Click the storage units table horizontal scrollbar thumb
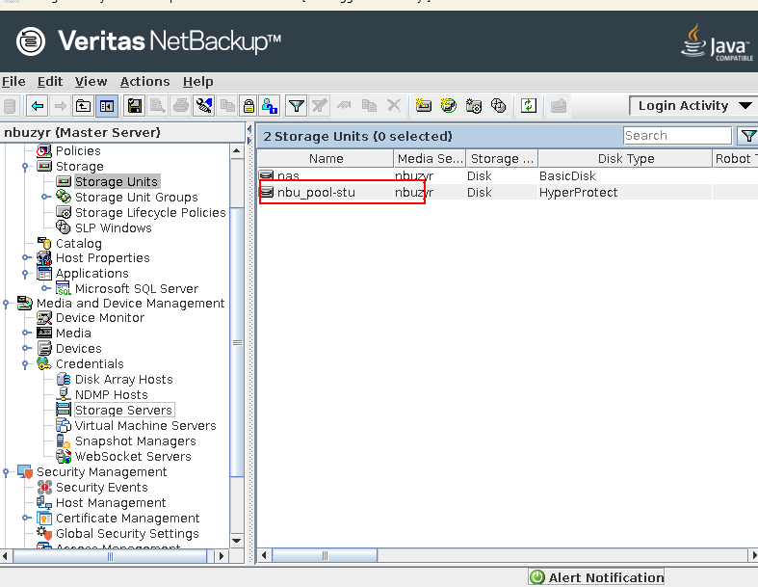Viewport: 758px width, 587px height. (x=325, y=555)
